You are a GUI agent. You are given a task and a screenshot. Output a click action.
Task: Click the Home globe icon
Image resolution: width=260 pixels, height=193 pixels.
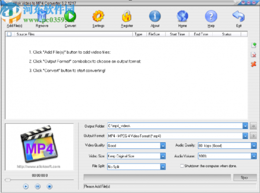click(x=182, y=16)
